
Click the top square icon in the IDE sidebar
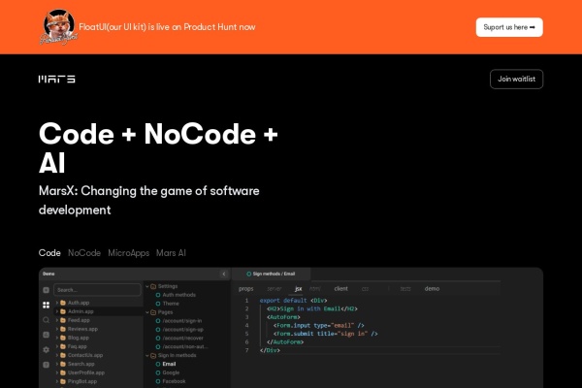pos(46,290)
